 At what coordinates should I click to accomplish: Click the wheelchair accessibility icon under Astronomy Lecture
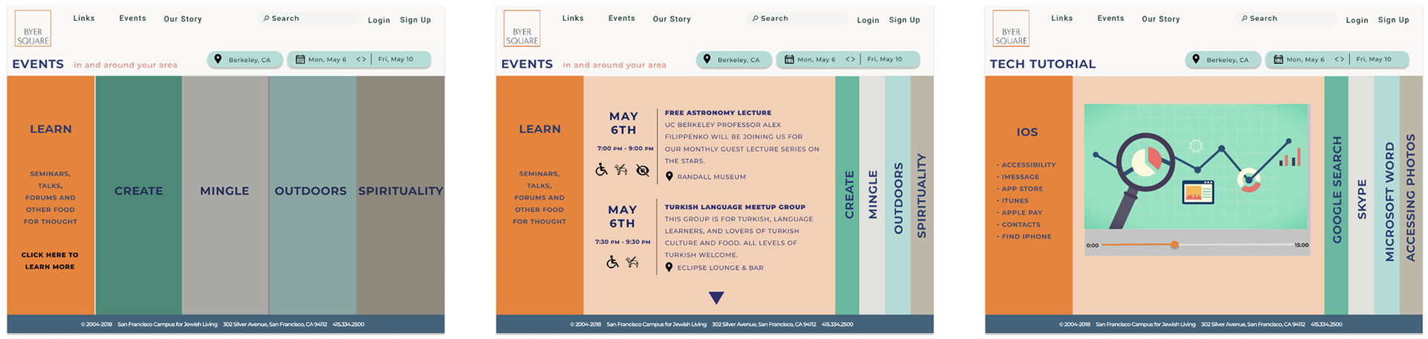(x=602, y=169)
